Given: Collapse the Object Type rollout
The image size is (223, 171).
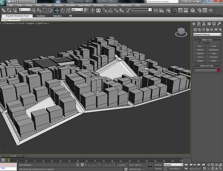Looking at the screenshot, I should point(207,39).
